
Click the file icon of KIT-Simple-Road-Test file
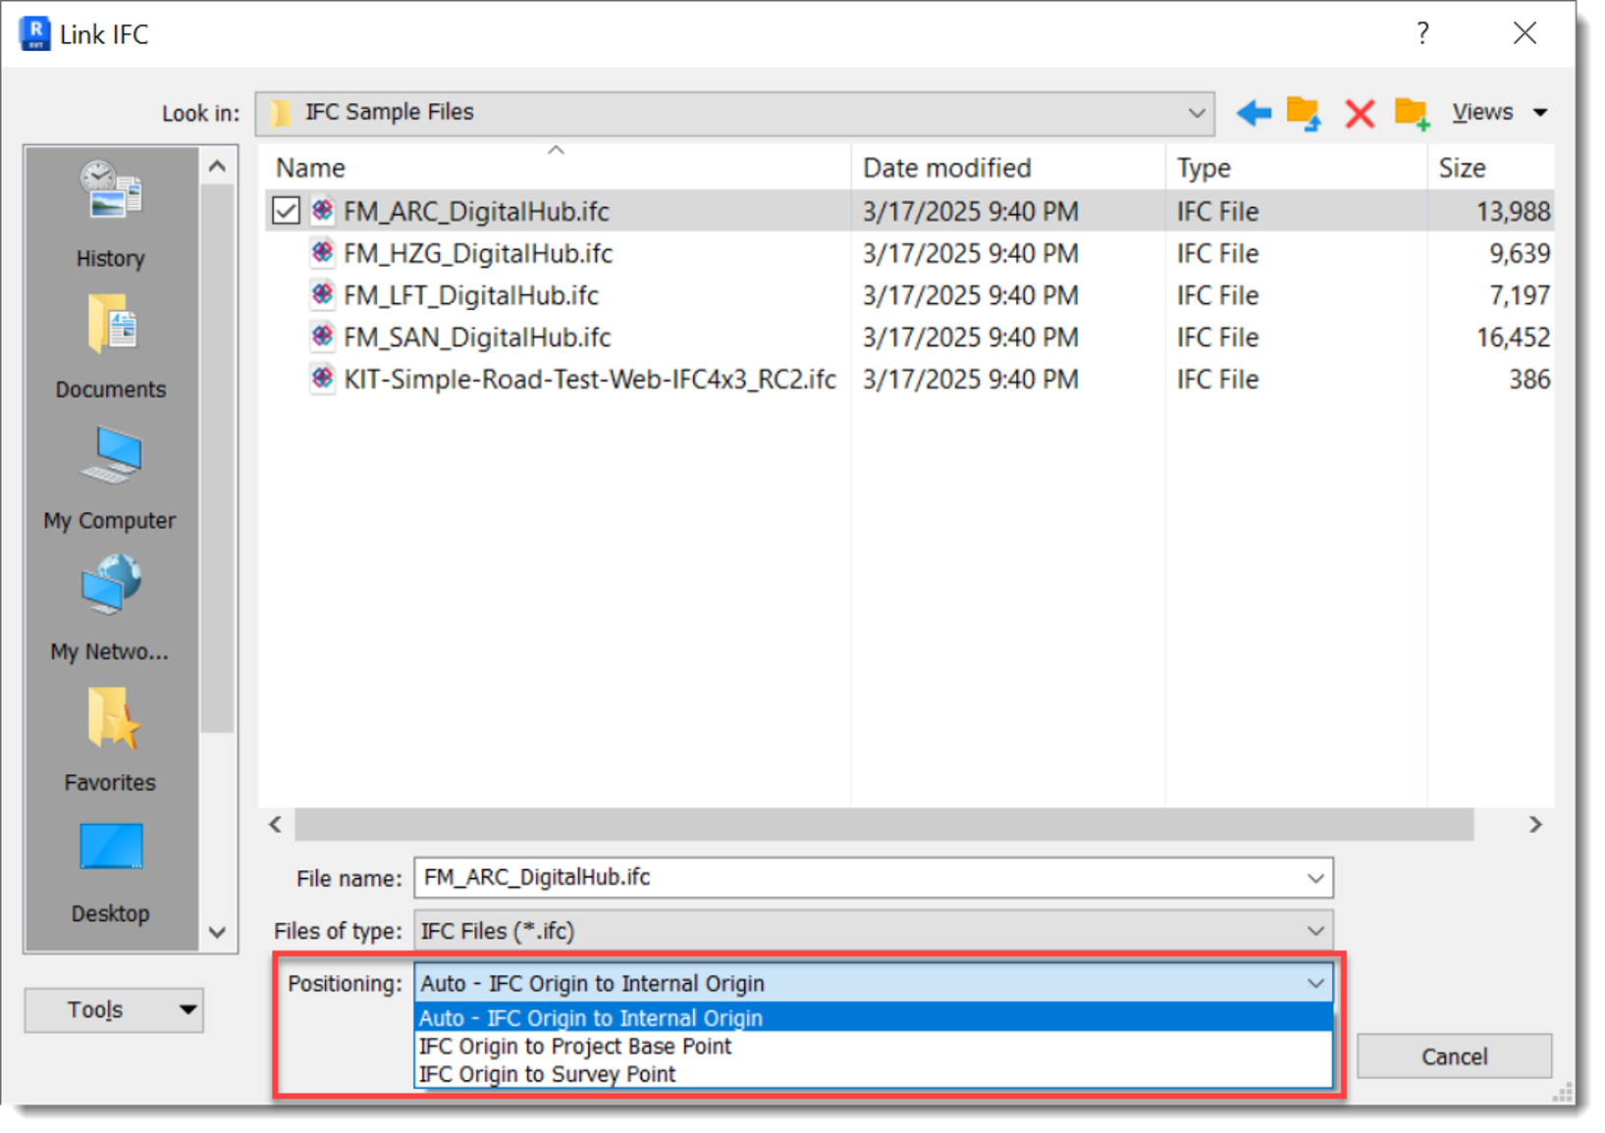pyautogui.click(x=322, y=379)
